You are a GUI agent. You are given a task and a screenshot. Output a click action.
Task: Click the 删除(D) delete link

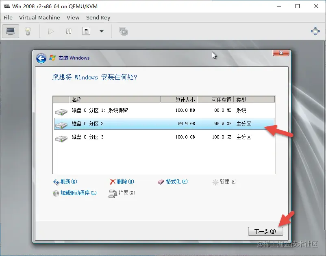click(x=122, y=182)
